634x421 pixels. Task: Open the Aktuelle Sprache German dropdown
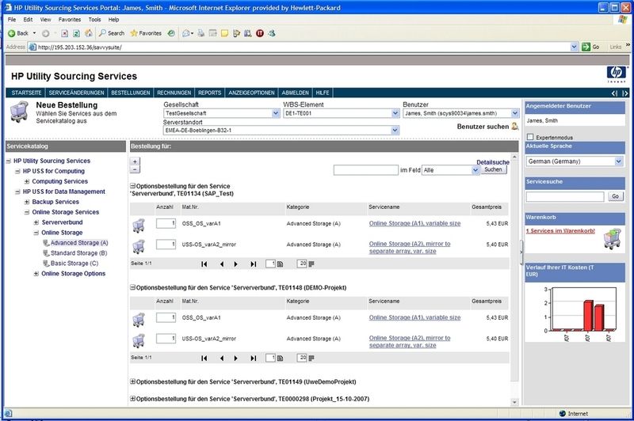[619, 161]
